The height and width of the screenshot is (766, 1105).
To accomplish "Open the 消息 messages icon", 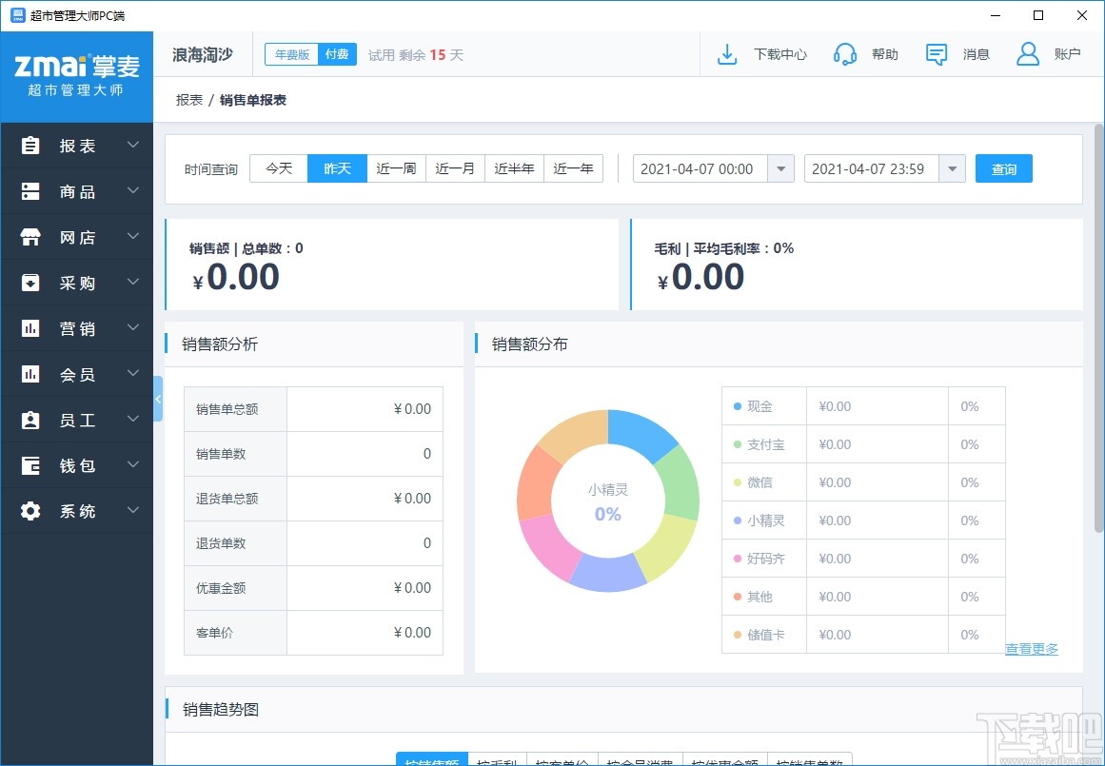I will pyautogui.click(x=936, y=54).
